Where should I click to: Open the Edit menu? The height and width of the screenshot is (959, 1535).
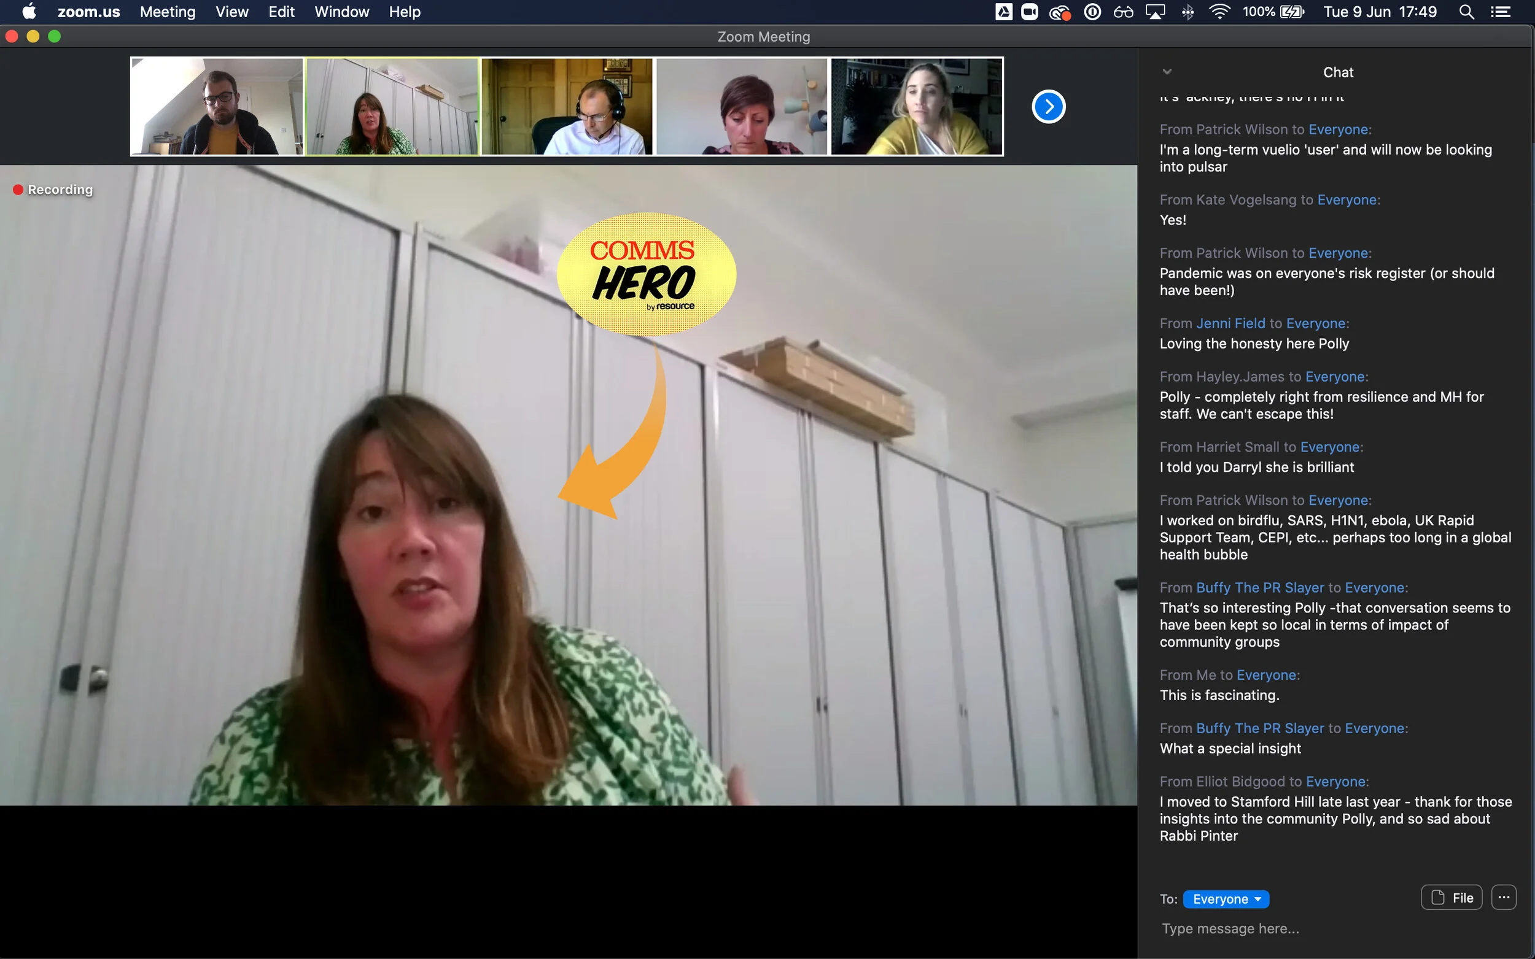click(281, 12)
